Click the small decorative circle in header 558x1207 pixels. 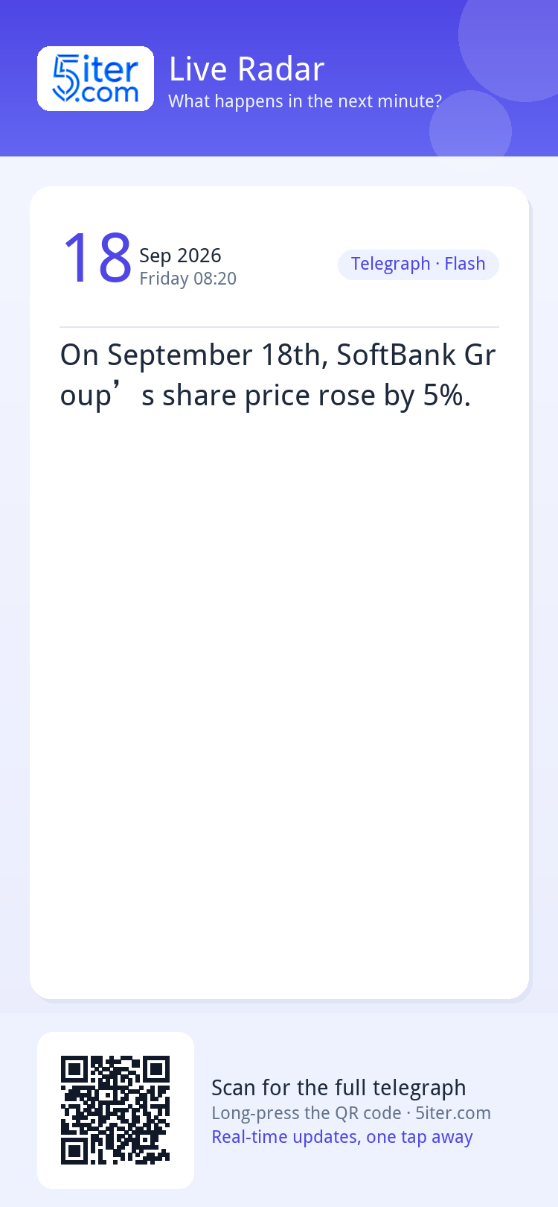(x=470, y=127)
